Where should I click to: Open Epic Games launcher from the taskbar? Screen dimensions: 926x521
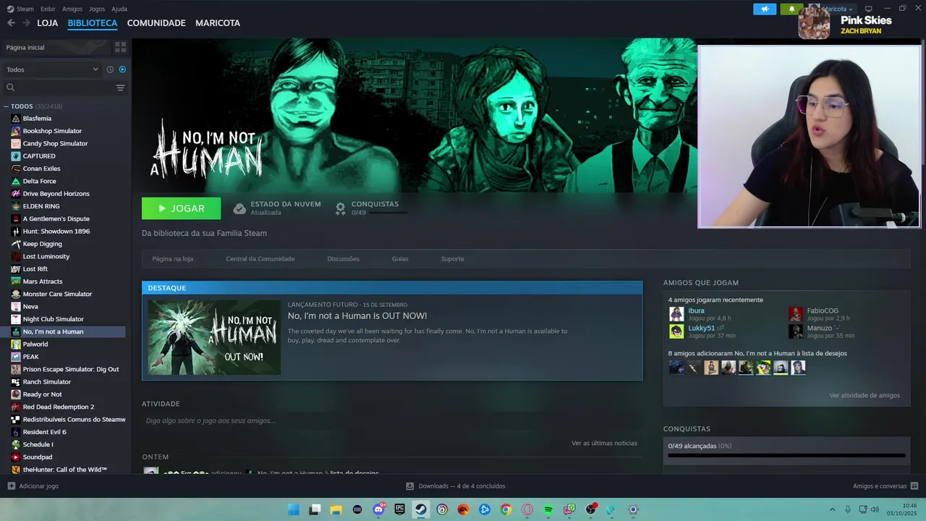point(399,509)
